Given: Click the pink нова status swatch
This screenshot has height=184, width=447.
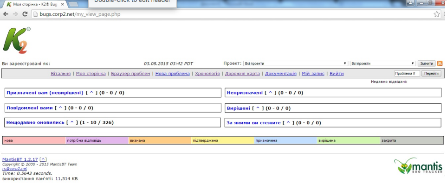Looking at the screenshot, I should point(34,140).
